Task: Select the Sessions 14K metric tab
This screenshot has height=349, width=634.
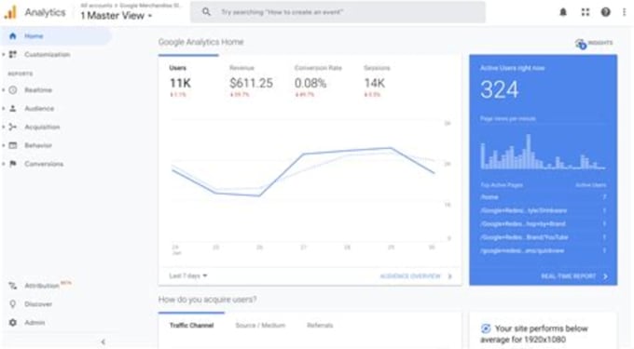Action: click(377, 81)
